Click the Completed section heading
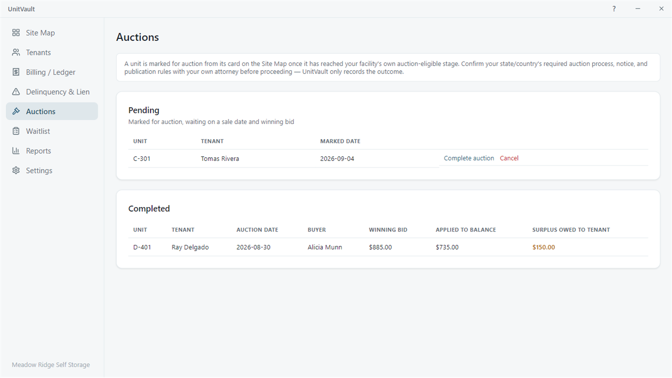Viewport: 672px width, 378px height. click(149, 208)
